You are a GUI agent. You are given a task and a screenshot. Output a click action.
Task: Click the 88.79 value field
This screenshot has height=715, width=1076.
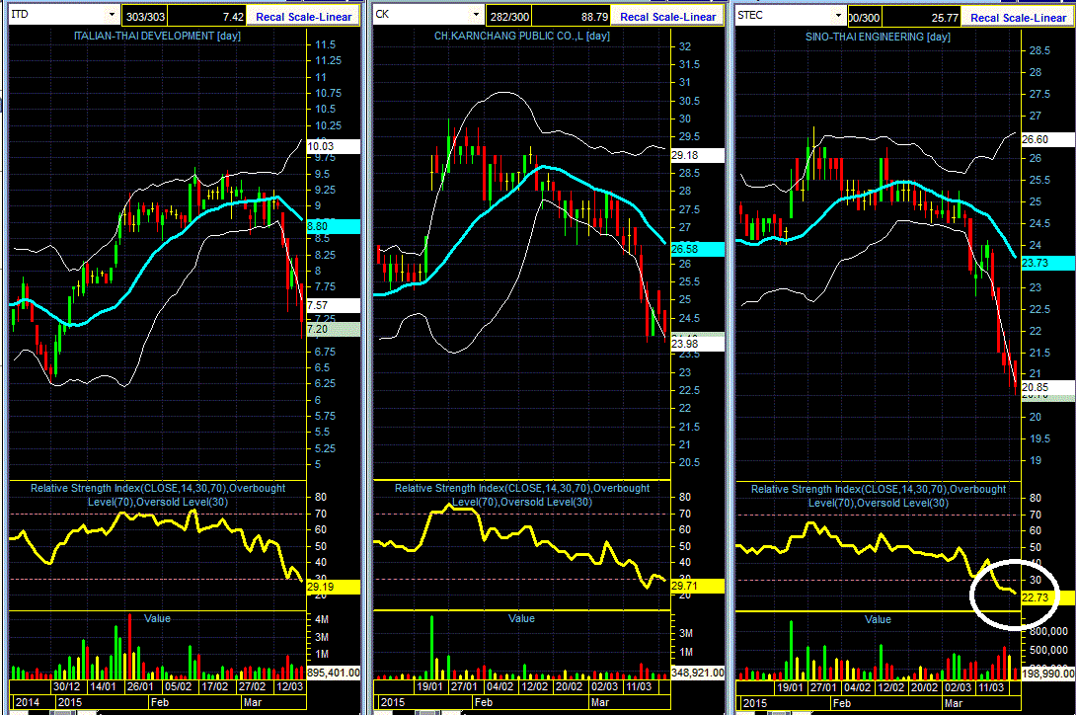pyautogui.click(x=571, y=17)
